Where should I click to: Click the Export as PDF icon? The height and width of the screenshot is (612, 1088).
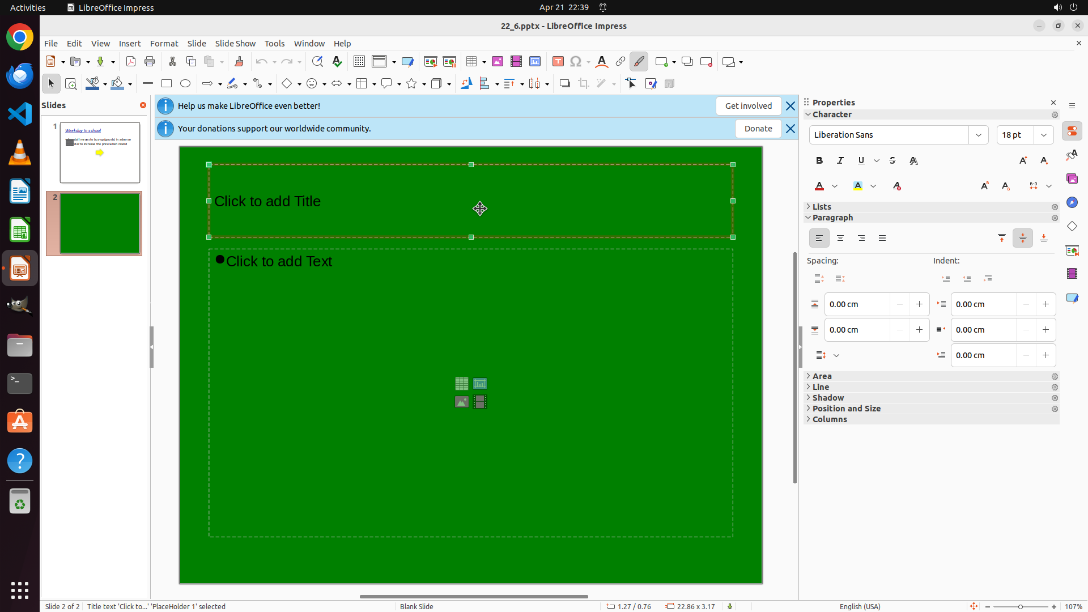131,62
